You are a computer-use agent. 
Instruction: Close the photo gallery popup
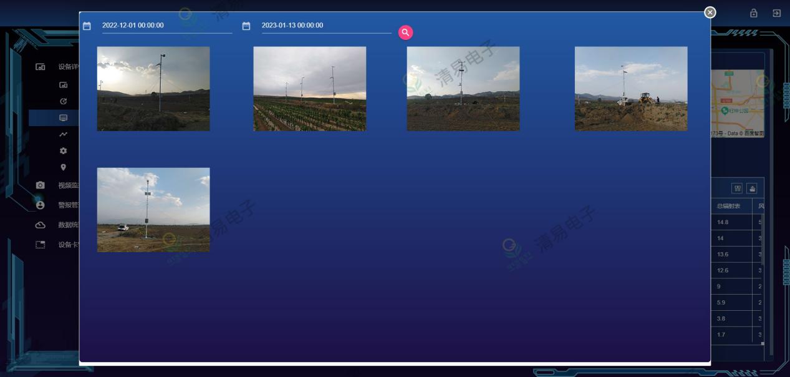(x=710, y=12)
